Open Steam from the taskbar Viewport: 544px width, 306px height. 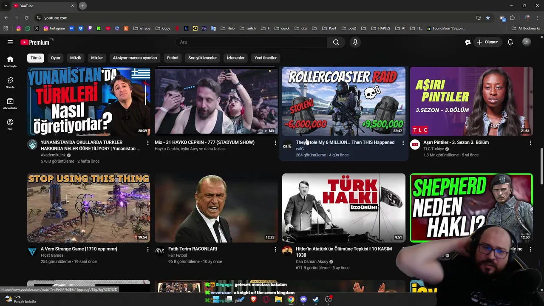(316, 299)
